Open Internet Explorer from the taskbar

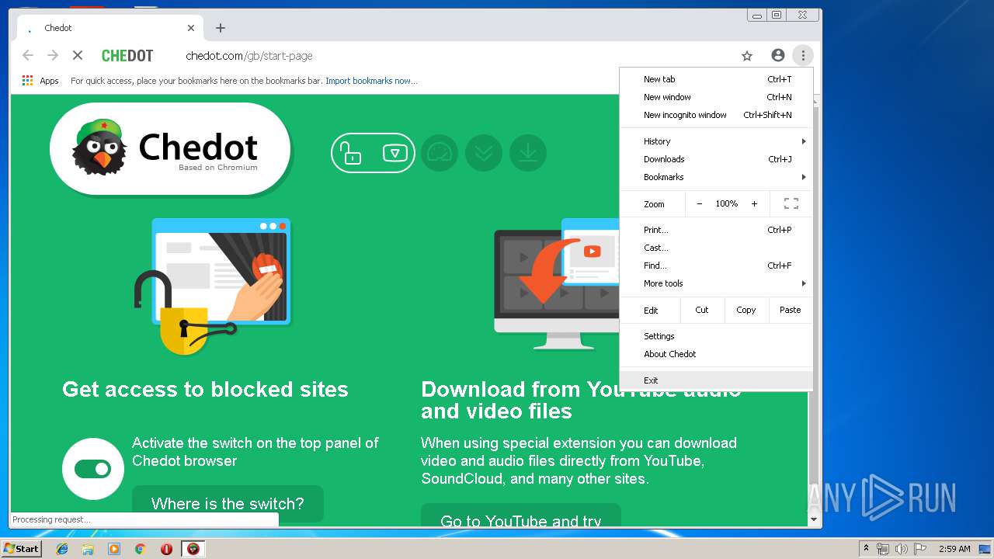(x=62, y=549)
